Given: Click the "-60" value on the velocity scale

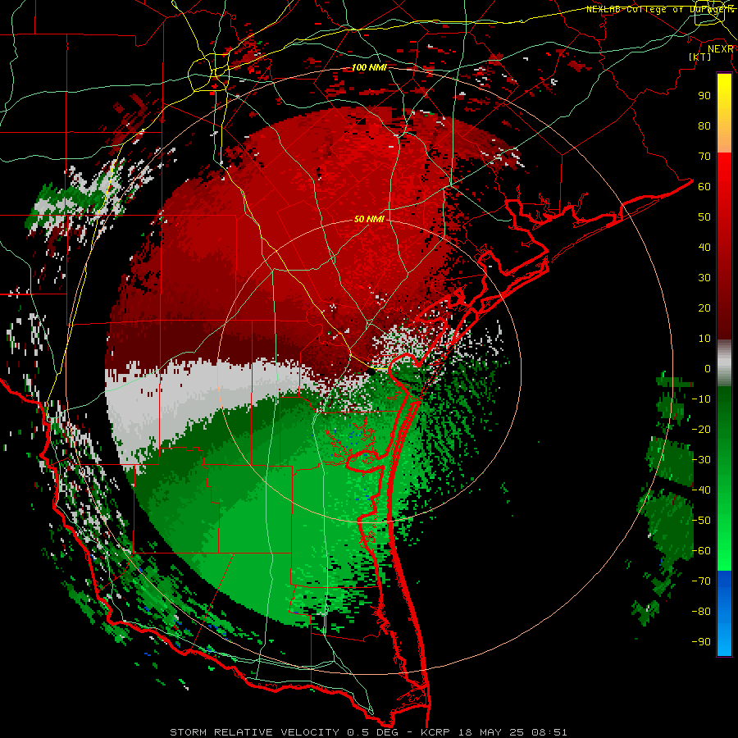Looking at the screenshot, I should click(701, 551).
